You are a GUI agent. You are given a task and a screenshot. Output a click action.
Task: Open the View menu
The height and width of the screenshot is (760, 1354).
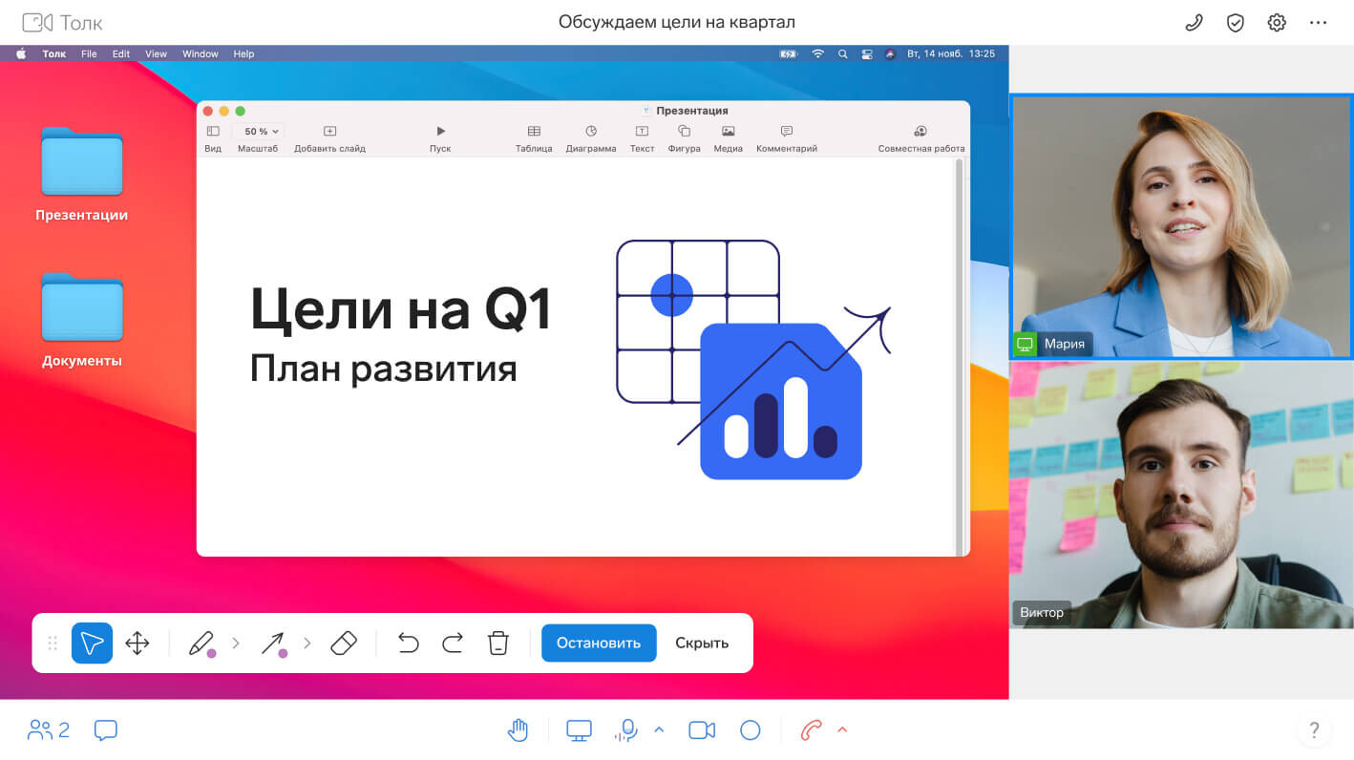point(156,54)
